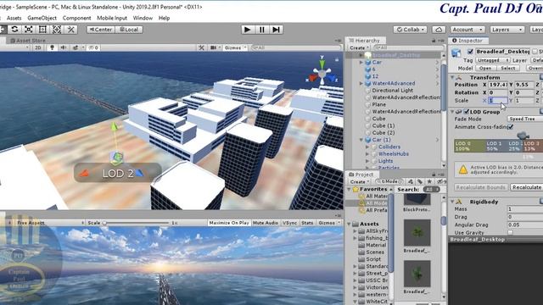The image size is (543, 305).
Task: Click the Stats button in Game view
Action: pyautogui.click(x=307, y=223)
